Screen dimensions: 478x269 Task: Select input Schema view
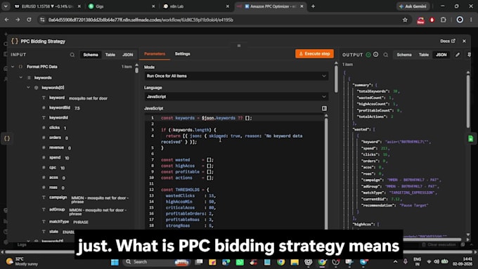91,55
